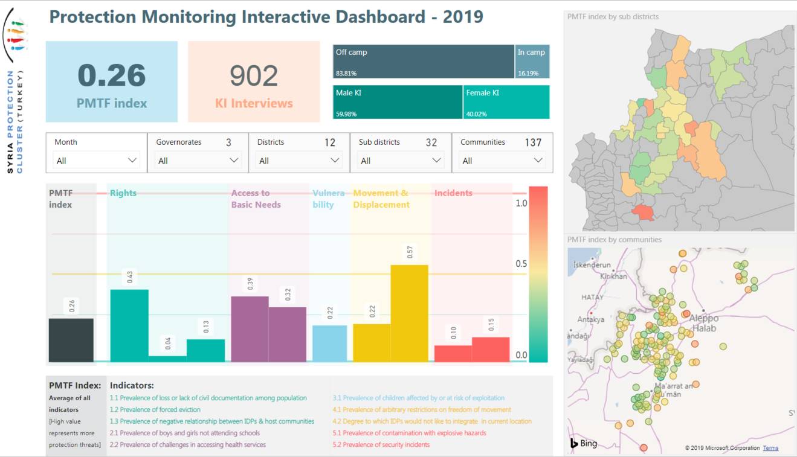
Task: Select the In camp 16.19% block
Action: tap(532, 62)
